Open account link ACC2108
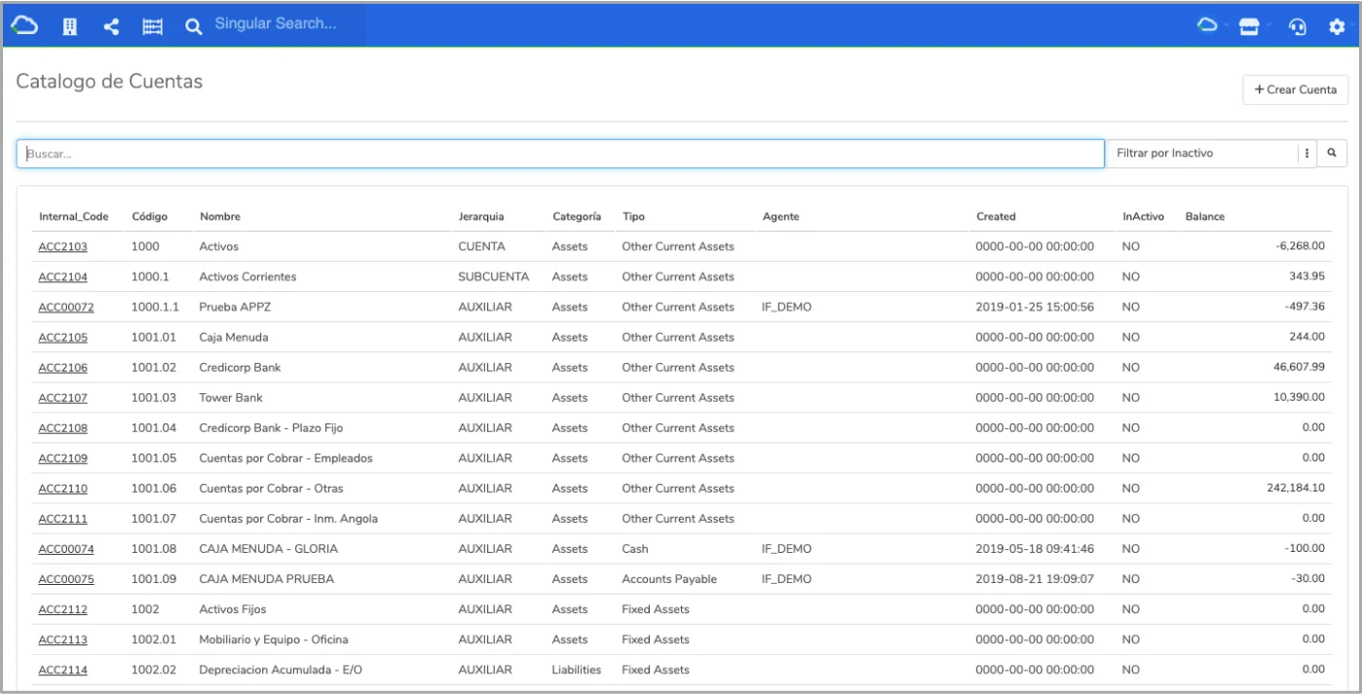1362x694 pixels. pyautogui.click(x=63, y=427)
